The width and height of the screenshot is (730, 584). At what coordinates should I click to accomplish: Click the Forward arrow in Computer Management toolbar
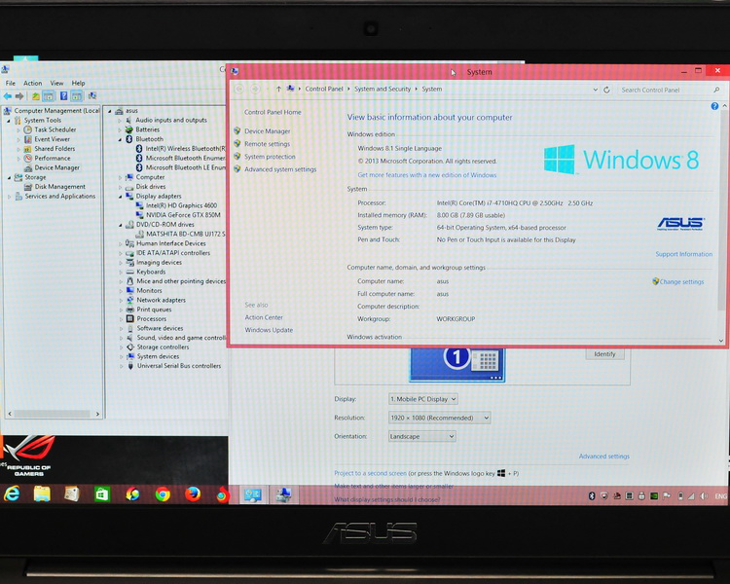(19, 96)
